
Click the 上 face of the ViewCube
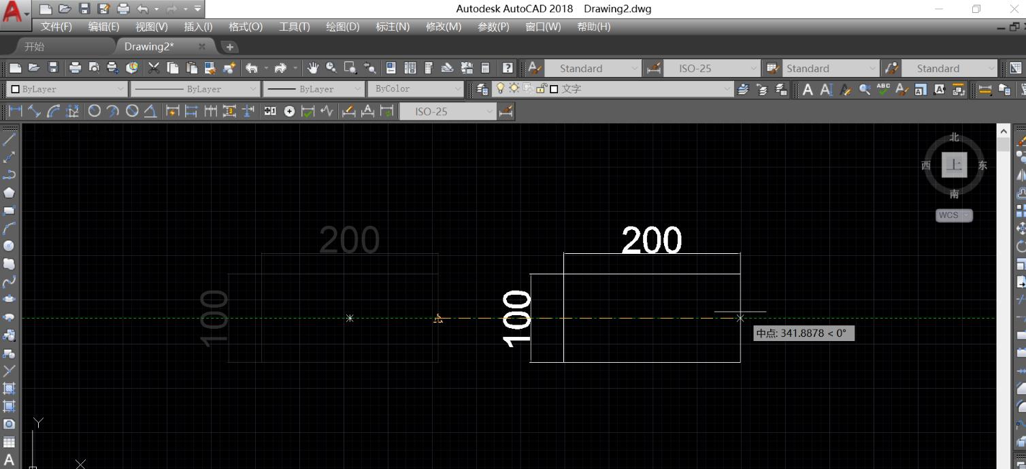coord(955,165)
